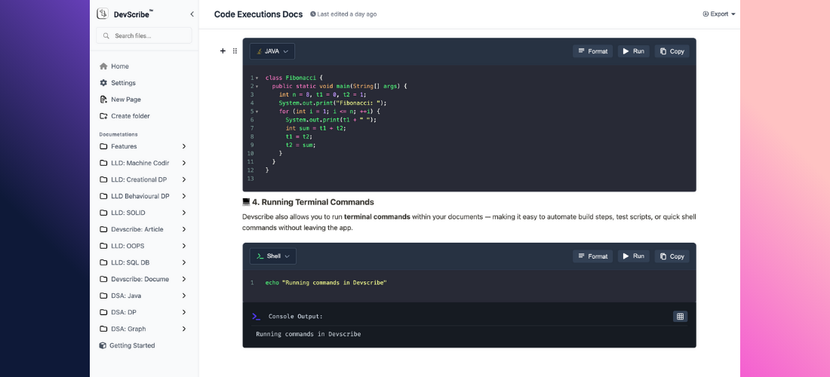Expand Devscribe: Docume folder chevron
This screenshot has height=377, width=830.
[184, 279]
